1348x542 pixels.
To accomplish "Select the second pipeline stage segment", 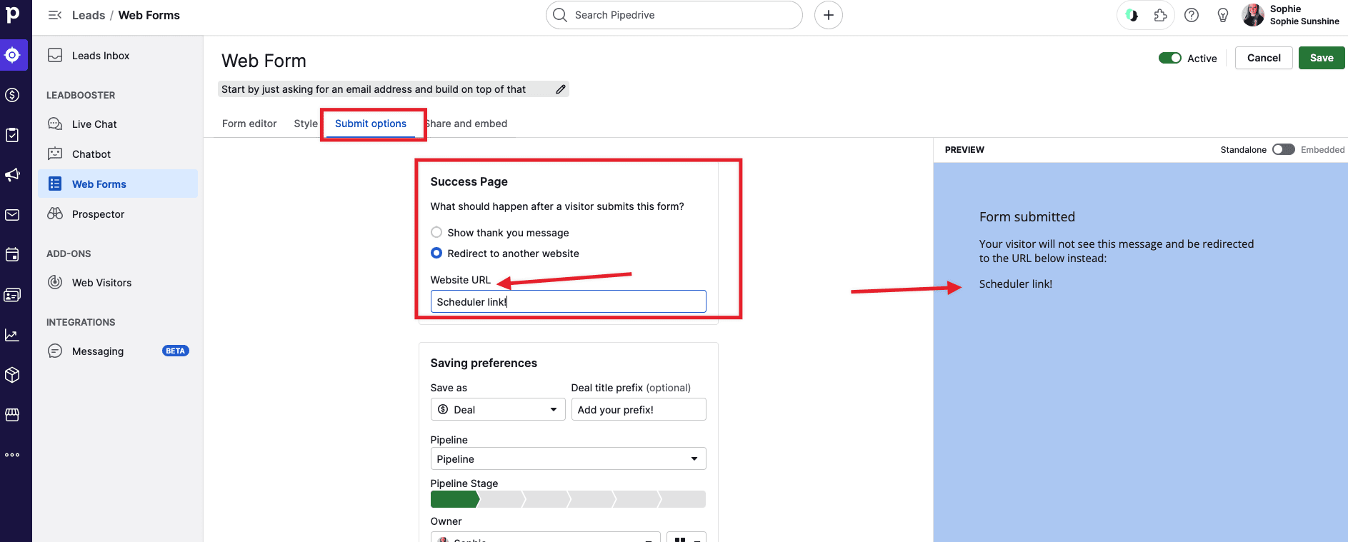I will 501,499.
